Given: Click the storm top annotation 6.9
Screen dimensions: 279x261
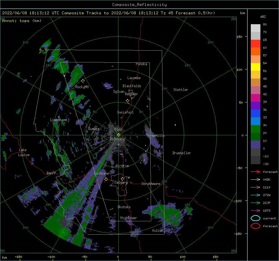Looking at the screenshot, I should coord(43,50).
